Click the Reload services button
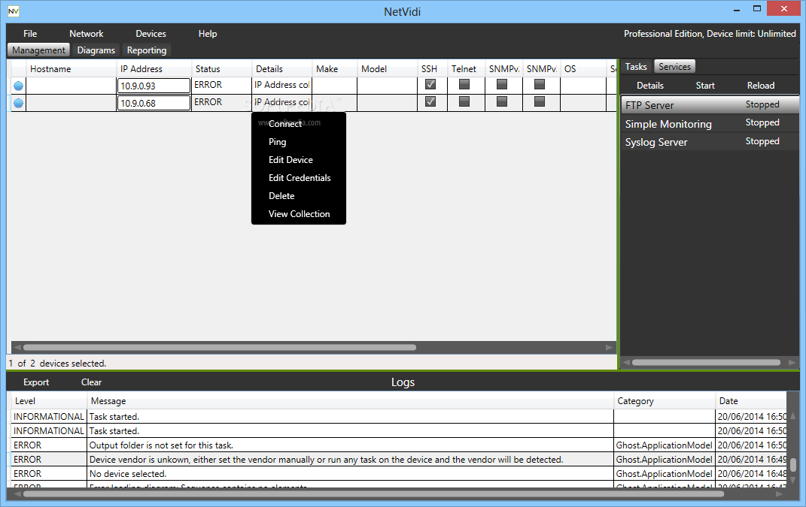The height and width of the screenshot is (507, 806). 761,86
